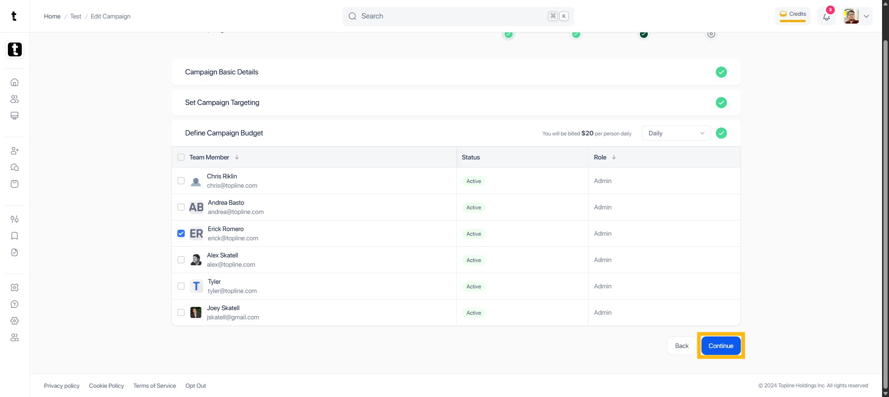This screenshot has width=889, height=397.
Task: Check the box for Joey Skatell
Action: (181, 312)
